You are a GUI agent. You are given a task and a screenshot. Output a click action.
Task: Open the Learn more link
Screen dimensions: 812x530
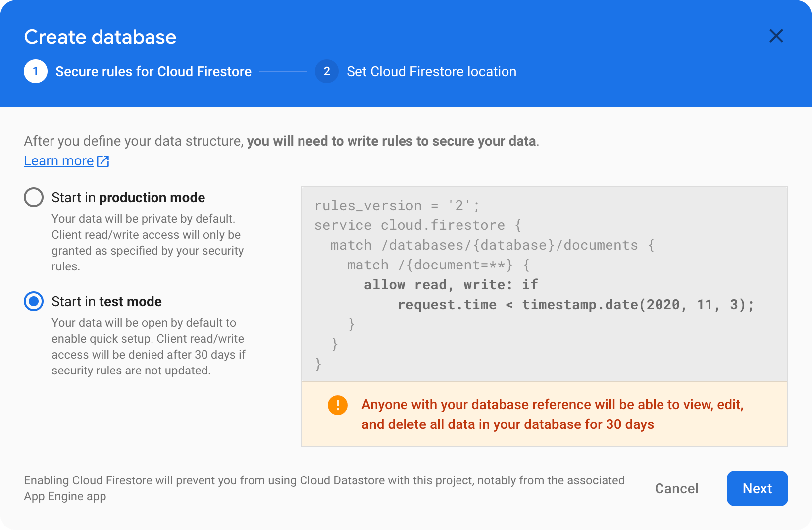point(59,161)
